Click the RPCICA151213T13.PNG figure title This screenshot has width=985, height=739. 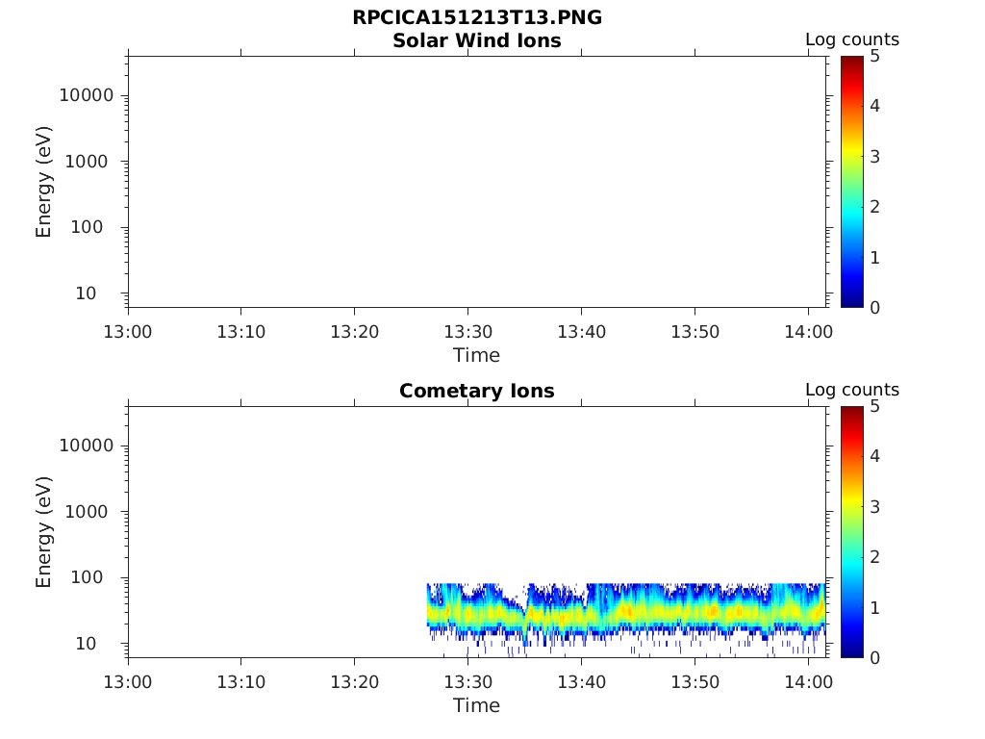click(477, 17)
